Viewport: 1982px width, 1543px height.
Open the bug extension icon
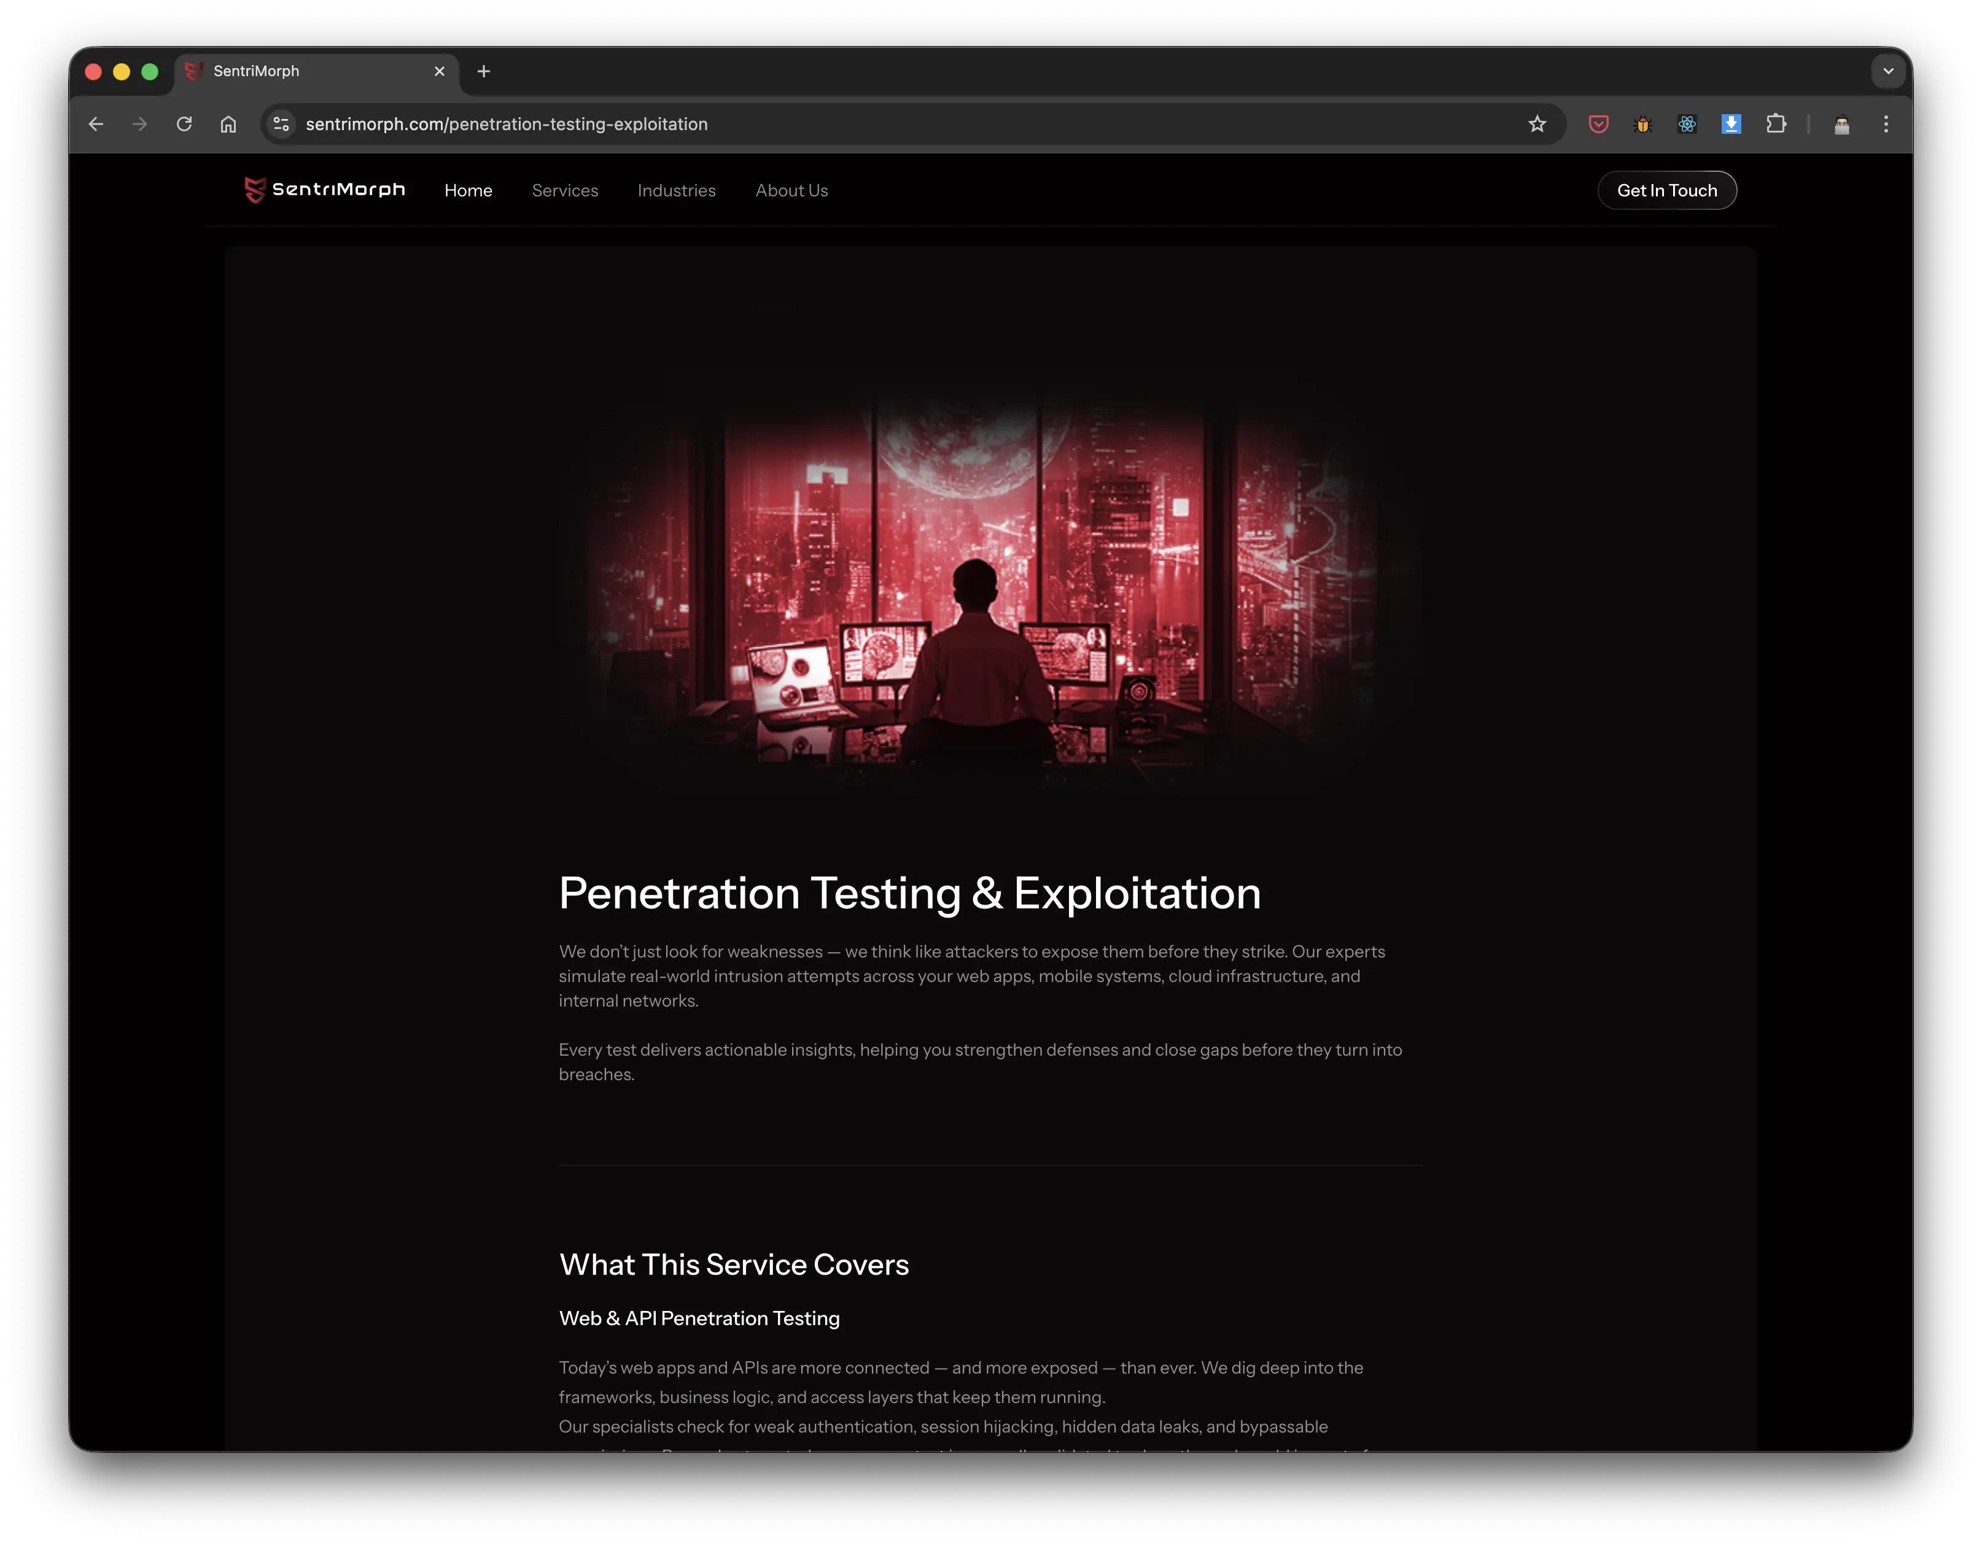[x=1642, y=124]
